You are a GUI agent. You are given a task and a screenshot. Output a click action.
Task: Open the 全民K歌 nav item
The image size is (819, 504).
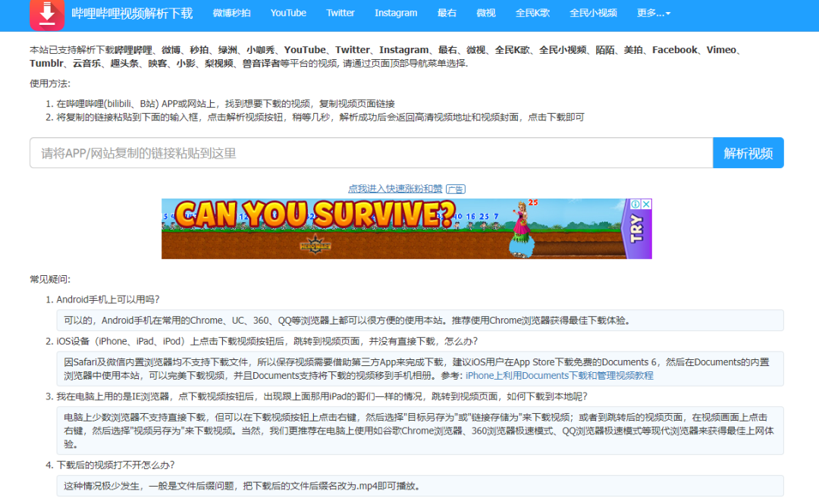coord(532,13)
